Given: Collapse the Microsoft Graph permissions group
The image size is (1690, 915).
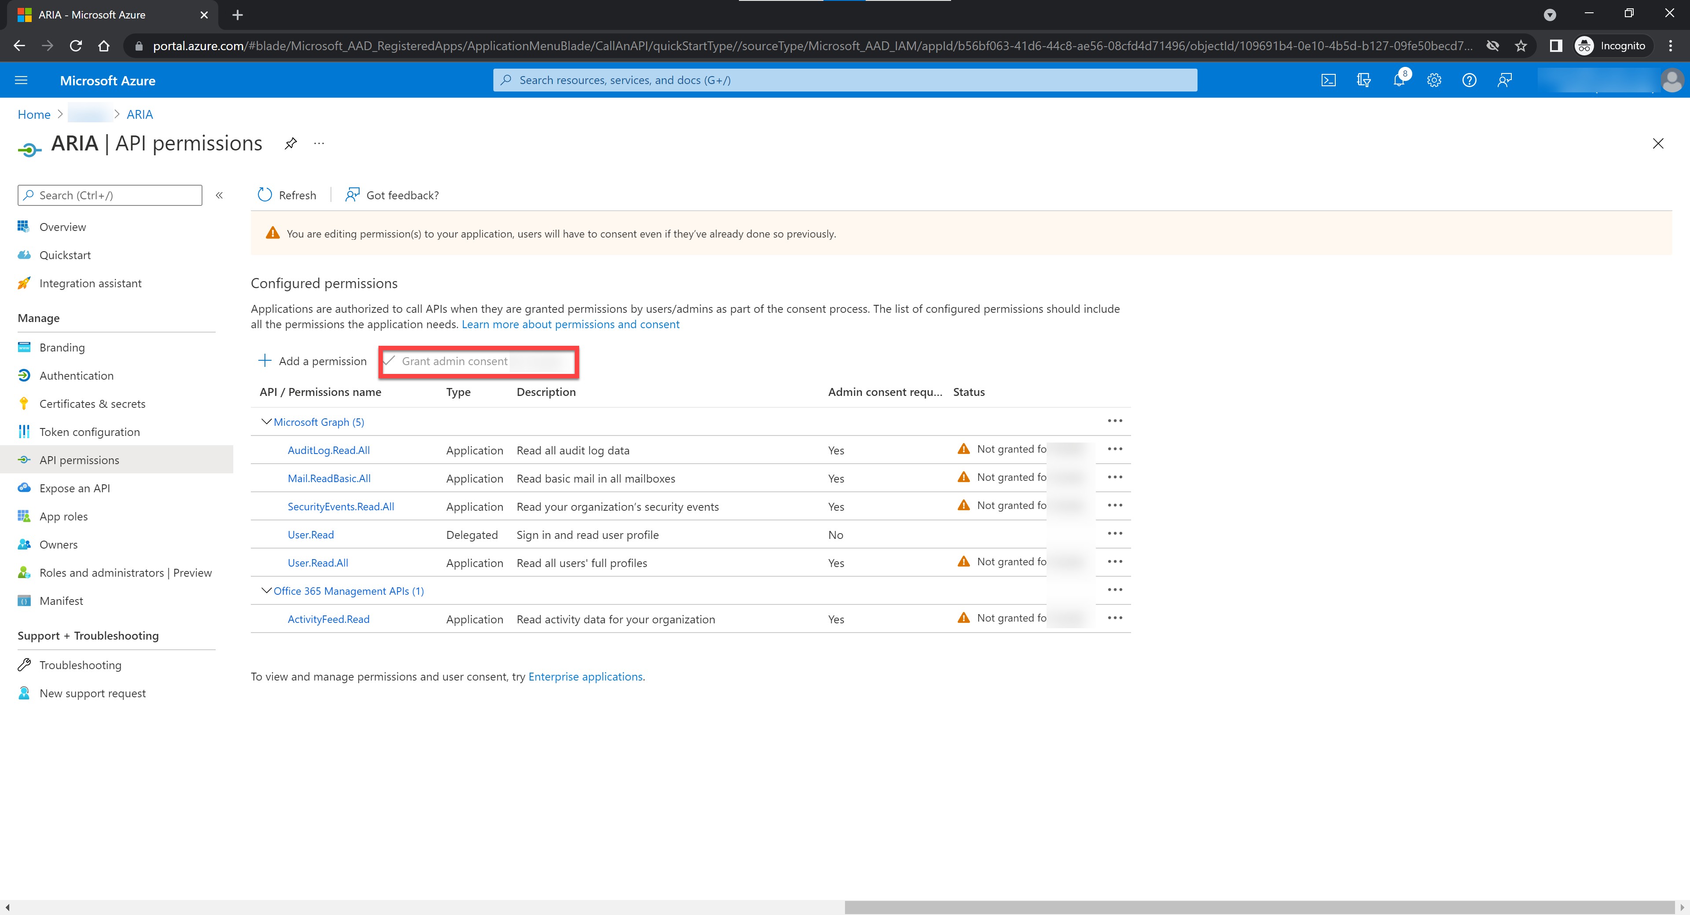Looking at the screenshot, I should (266, 422).
